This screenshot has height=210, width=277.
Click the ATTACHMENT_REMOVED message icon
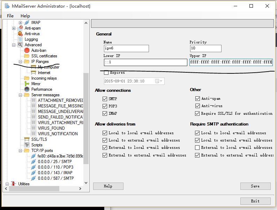33,100
